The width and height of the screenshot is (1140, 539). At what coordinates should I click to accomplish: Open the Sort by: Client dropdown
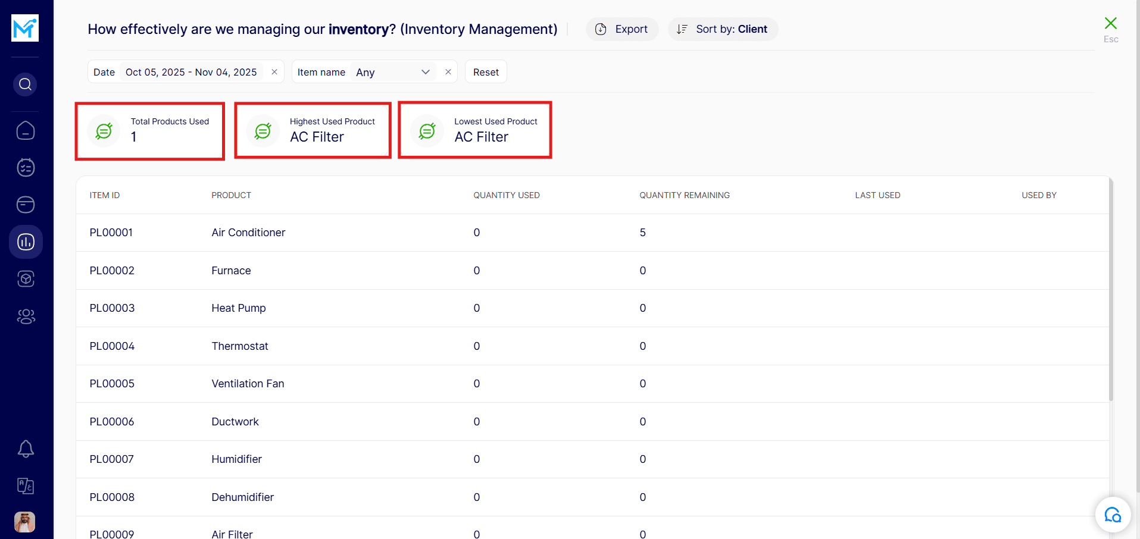tap(723, 29)
